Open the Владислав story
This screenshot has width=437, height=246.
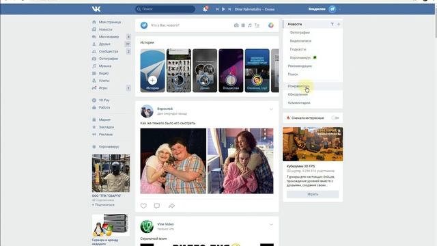pos(231,70)
